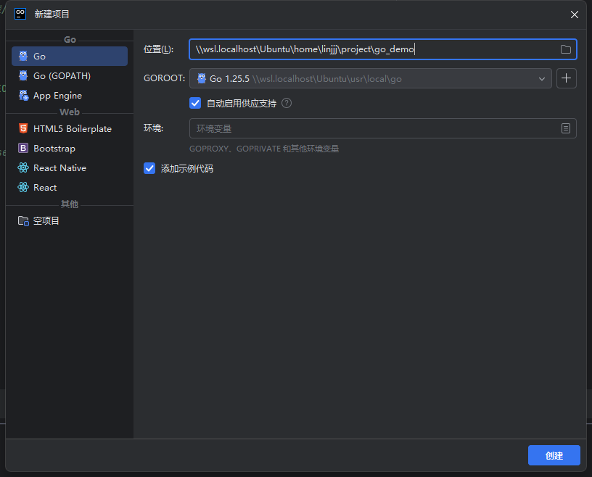Uncheck 自动启用供应支持 checkbox
Image resolution: width=592 pixels, height=477 pixels.
[195, 103]
